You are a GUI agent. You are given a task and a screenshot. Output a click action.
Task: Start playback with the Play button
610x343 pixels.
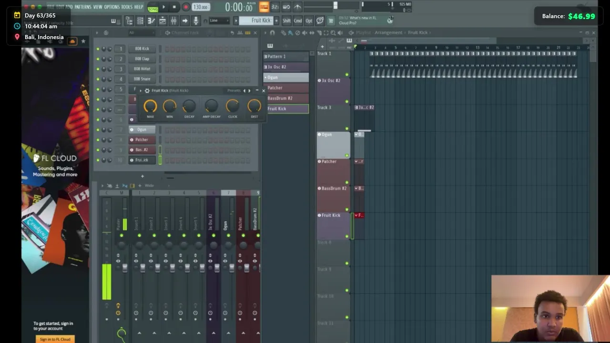click(163, 7)
